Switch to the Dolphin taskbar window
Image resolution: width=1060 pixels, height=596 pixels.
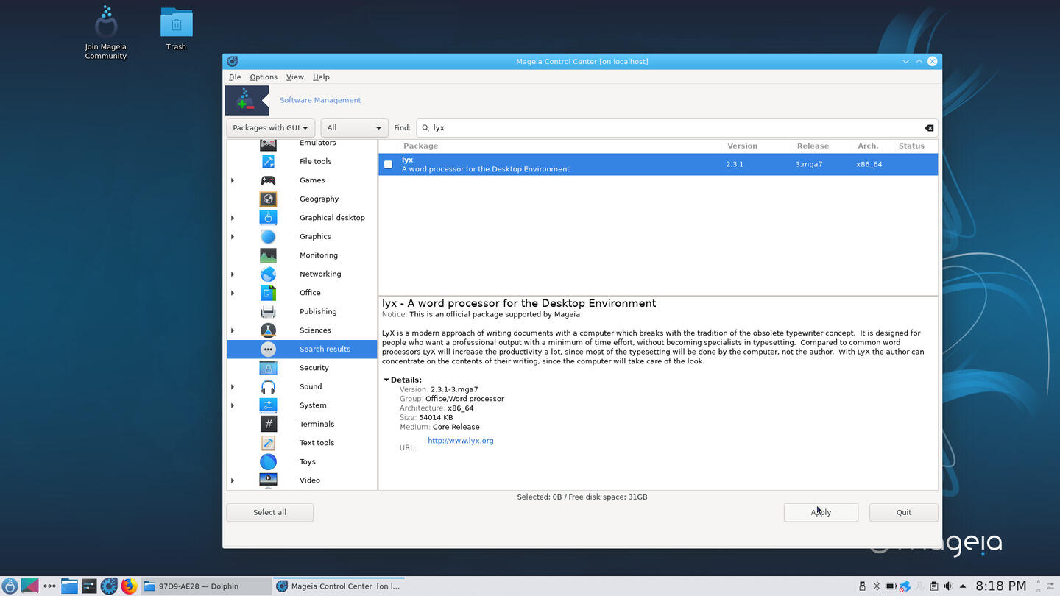pyautogui.click(x=205, y=586)
